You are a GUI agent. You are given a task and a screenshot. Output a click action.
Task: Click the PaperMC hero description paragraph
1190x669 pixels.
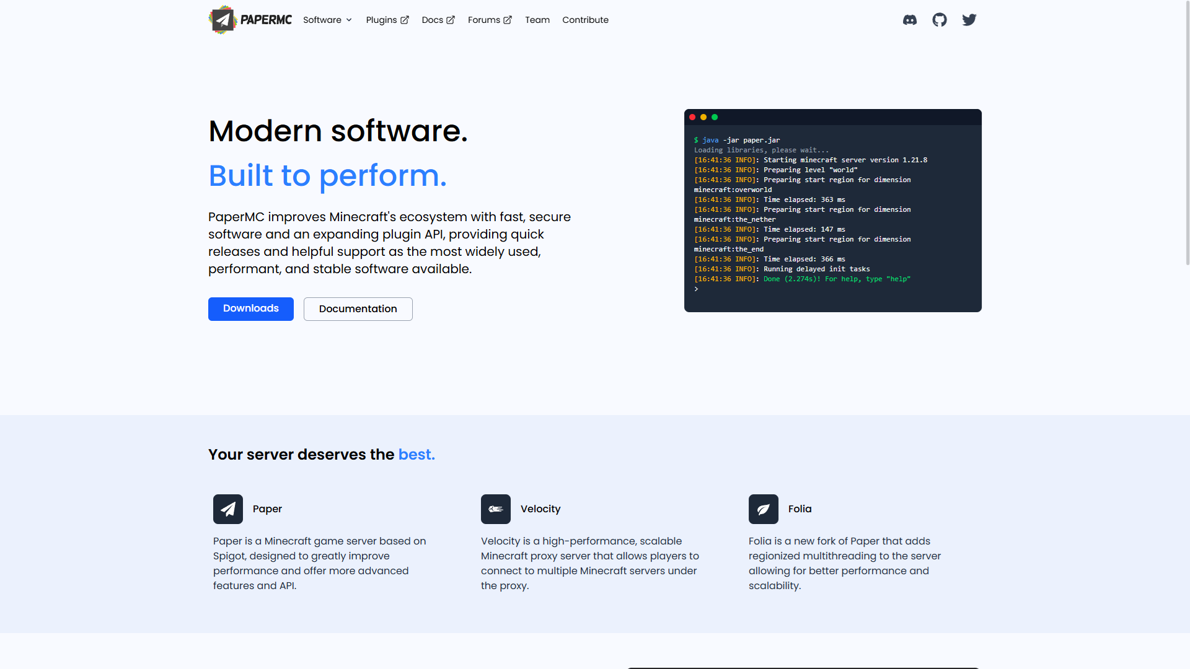pyautogui.click(x=389, y=243)
